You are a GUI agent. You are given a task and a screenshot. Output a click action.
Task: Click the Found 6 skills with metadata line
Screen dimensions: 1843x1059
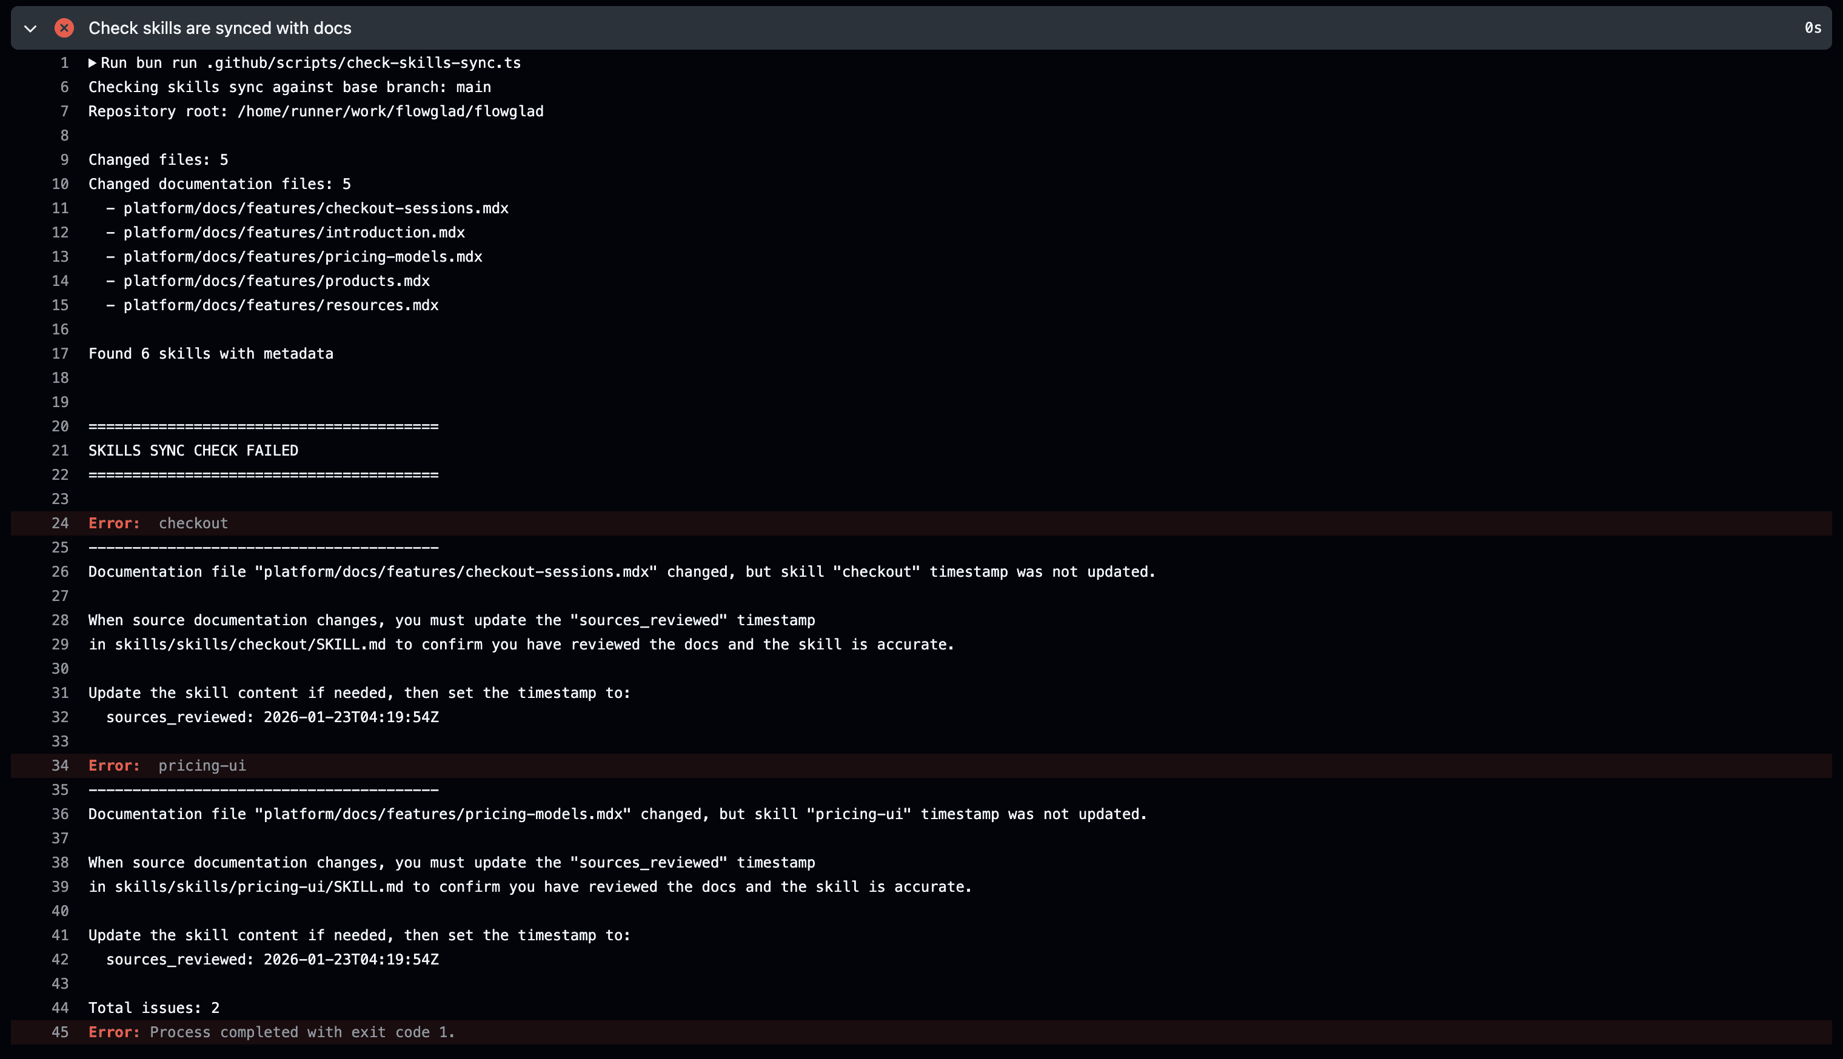210,354
